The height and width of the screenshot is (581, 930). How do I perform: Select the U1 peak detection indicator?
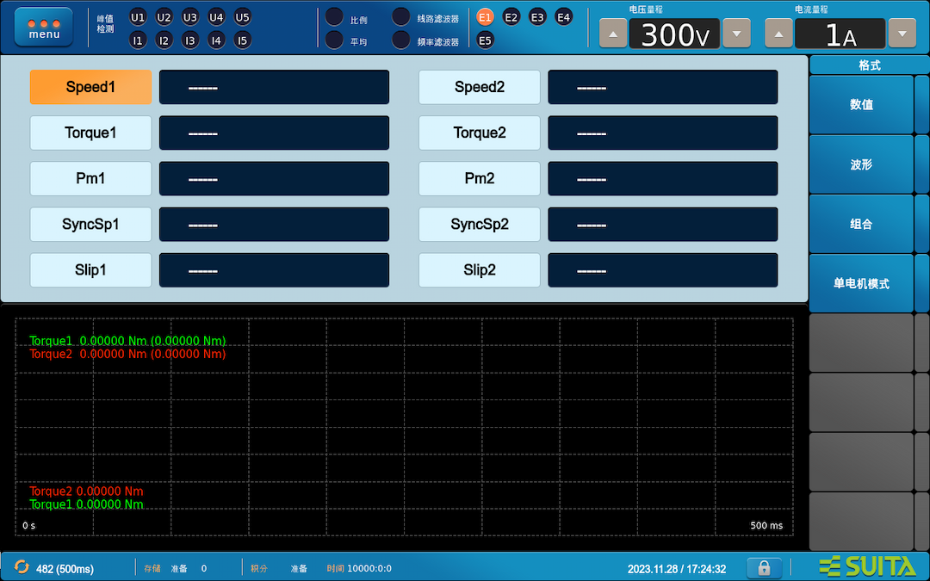138,17
